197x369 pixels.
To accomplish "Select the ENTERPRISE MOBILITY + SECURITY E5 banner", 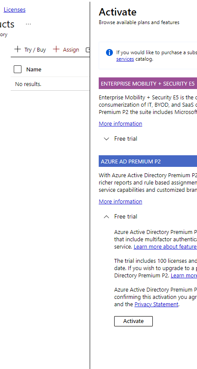I will click(x=148, y=83).
